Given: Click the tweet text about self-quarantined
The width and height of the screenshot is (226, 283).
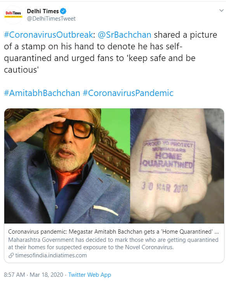Looking at the screenshot, I should (111, 52).
